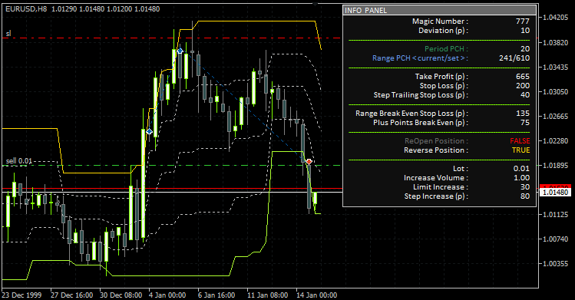Click the Period PCH value 20
575x300 pixels.
525,48
